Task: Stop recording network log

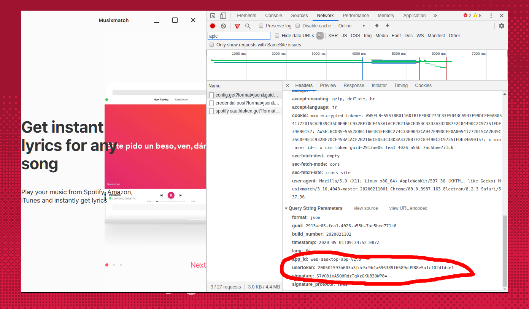Action: tap(213, 26)
